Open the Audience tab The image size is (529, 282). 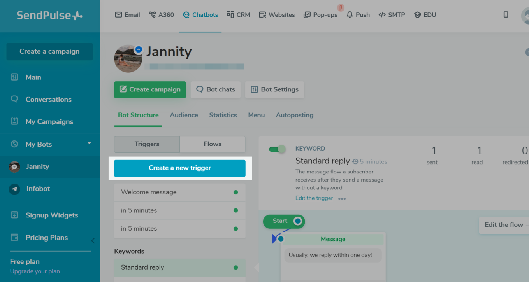point(184,115)
